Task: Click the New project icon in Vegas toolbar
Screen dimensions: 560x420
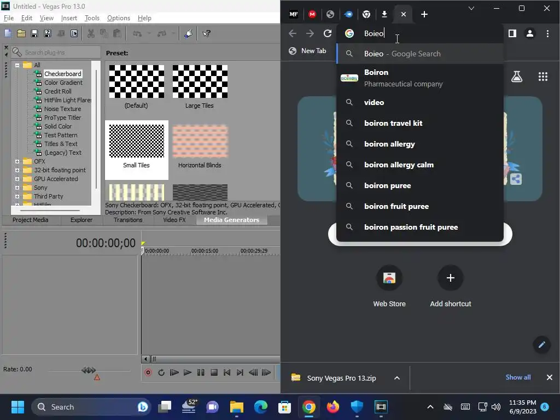Action: (8, 33)
